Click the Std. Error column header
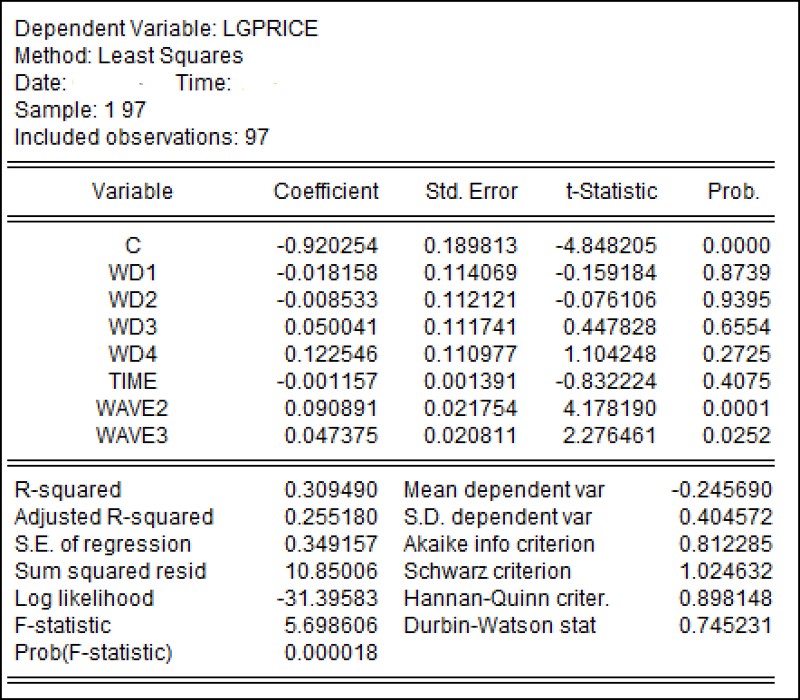 (x=471, y=192)
